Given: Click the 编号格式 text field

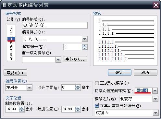Looking at the screenshot, I should click(55, 25).
